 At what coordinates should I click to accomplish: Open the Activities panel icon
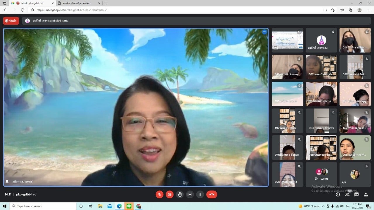[366, 195]
